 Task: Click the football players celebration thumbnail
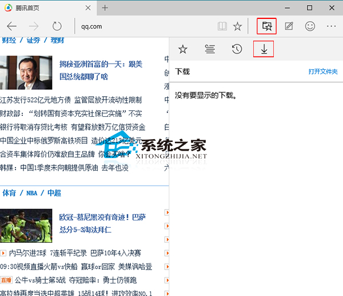(x=26, y=226)
